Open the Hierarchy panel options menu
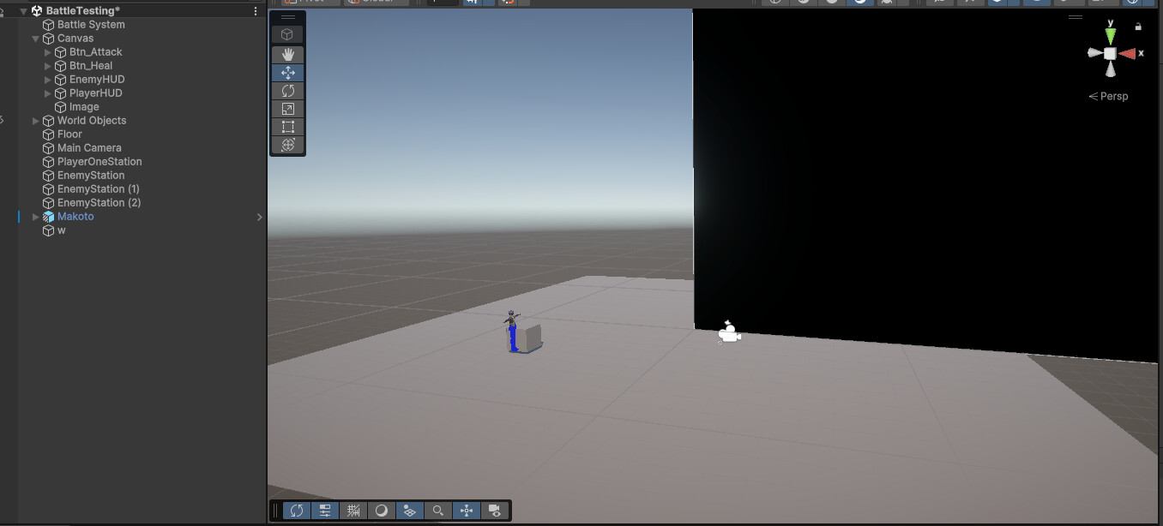 [x=255, y=9]
